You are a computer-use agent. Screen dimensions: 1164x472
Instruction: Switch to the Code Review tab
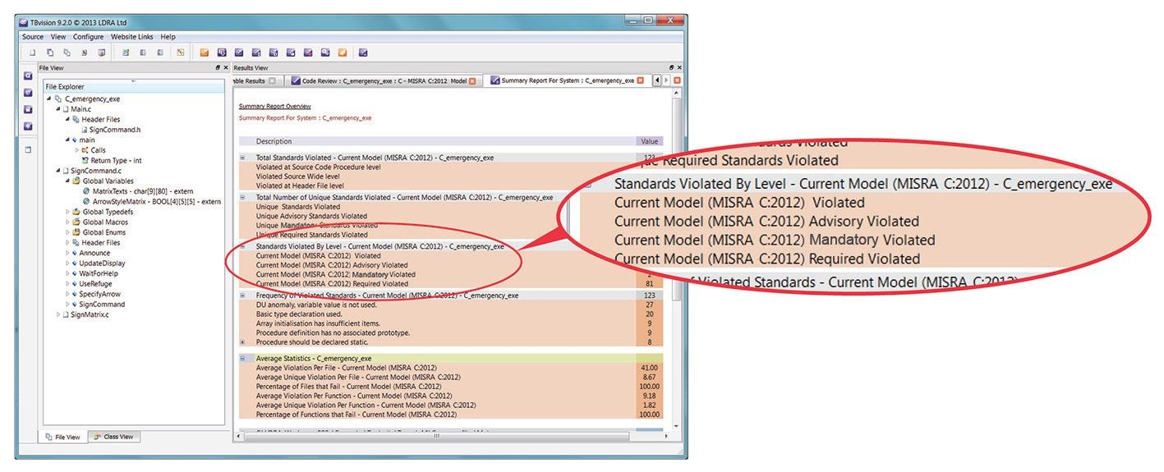384,80
